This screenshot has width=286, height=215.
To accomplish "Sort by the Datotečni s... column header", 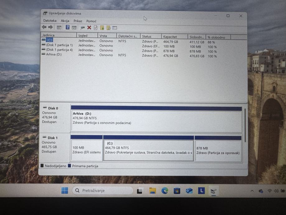I will (129, 36).
